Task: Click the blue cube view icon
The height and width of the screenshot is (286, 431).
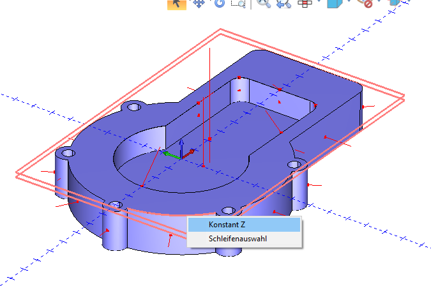Action: coord(335,3)
